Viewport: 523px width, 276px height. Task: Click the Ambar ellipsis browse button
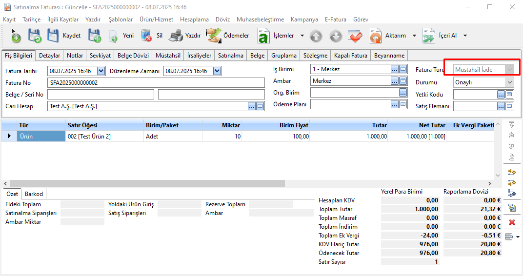(x=395, y=81)
